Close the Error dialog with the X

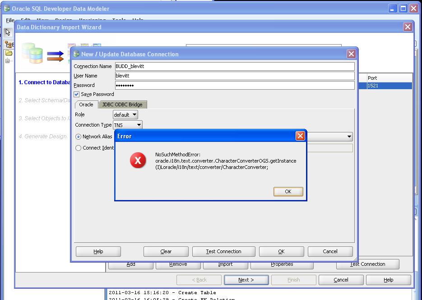[x=300, y=136]
